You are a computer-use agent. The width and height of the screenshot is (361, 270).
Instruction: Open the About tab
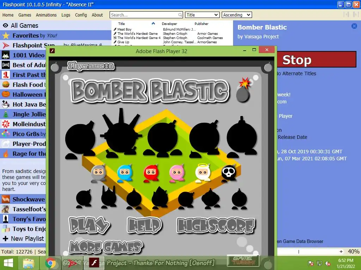pos(97,15)
